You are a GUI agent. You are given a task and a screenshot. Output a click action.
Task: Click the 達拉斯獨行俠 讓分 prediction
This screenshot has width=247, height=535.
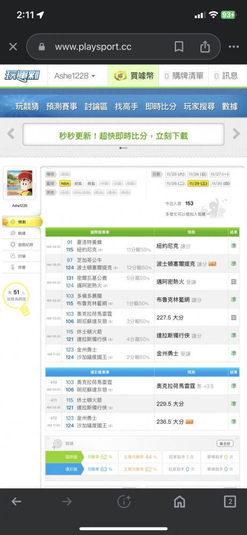coord(179,335)
